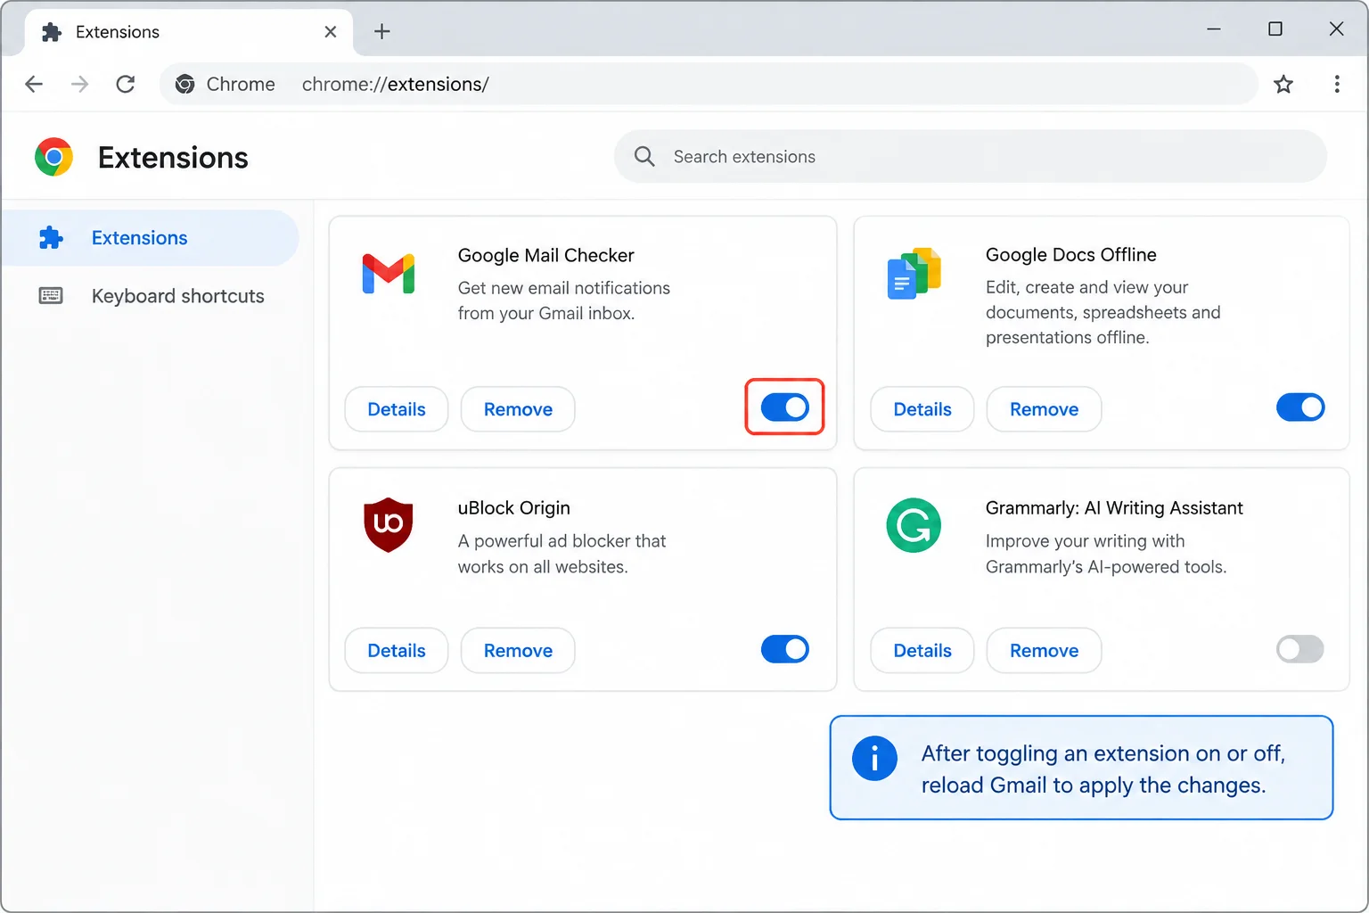Click the puzzle-piece icon in the sidebar

coord(51,238)
